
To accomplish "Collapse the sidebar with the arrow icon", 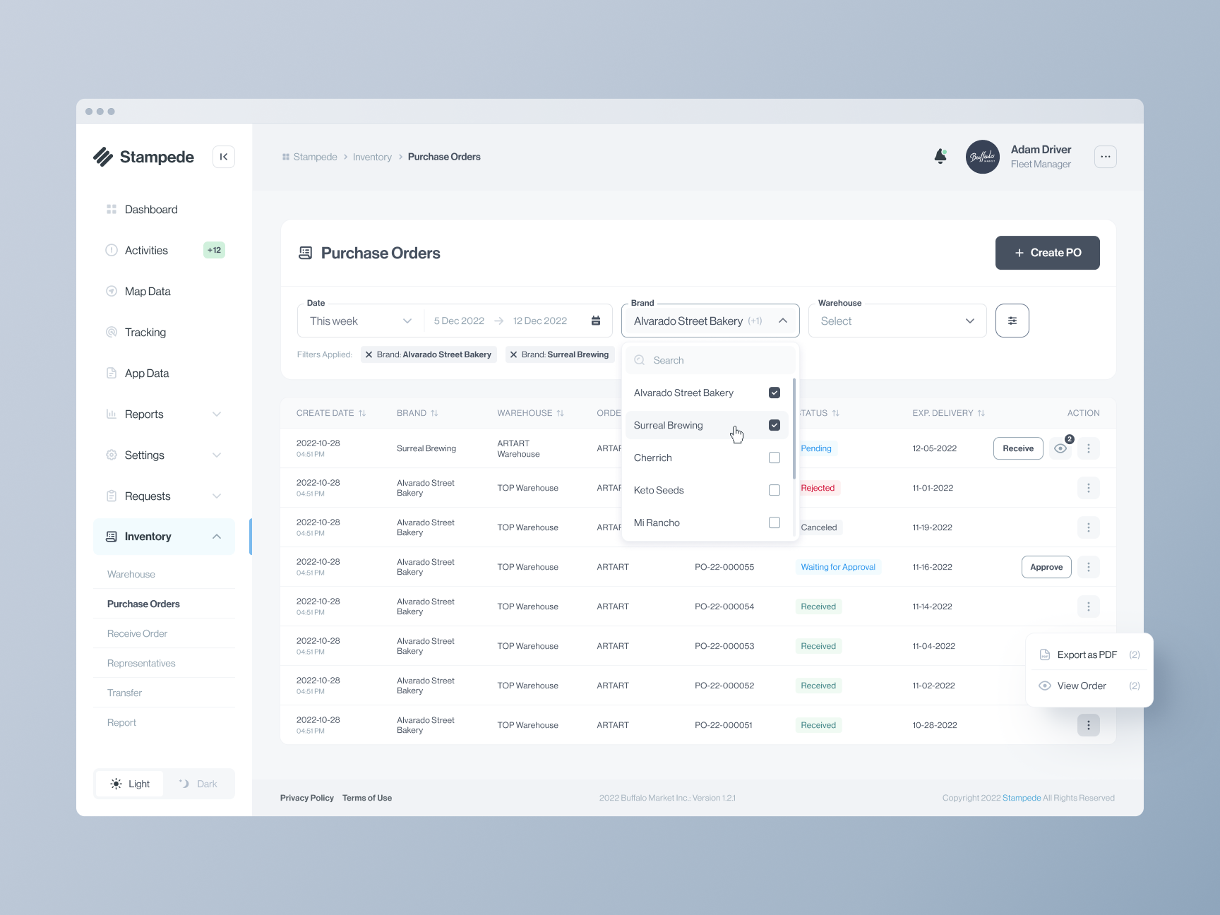I will pyautogui.click(x=224, y=156).
